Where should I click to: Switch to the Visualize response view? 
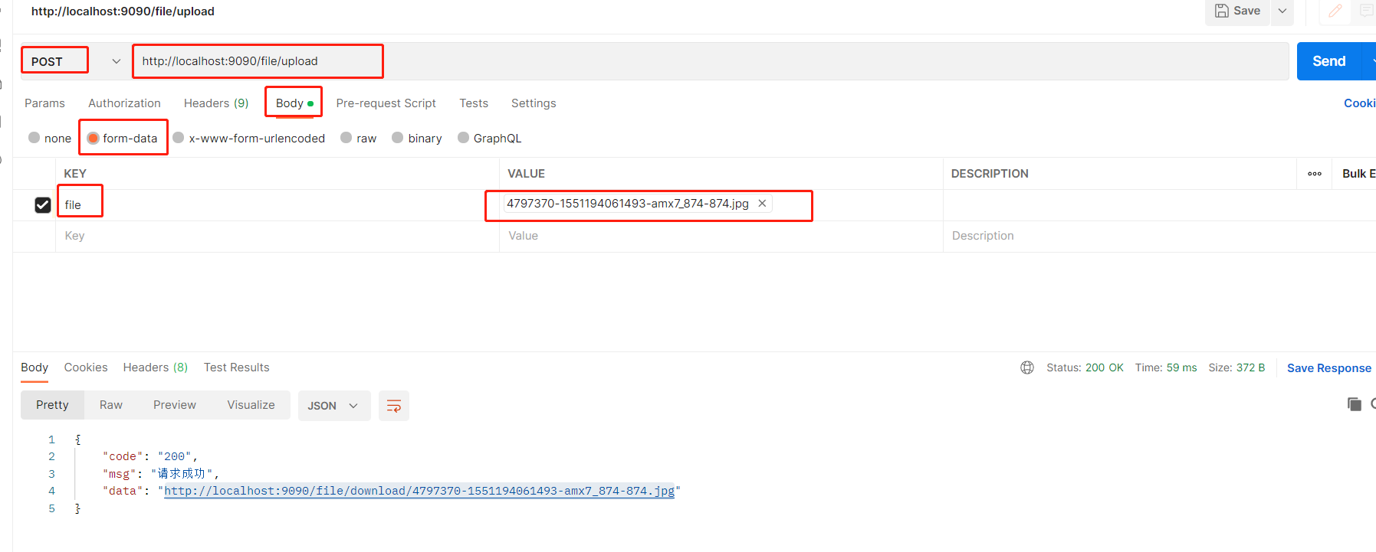pyautogui.click(x=251, y=405)
